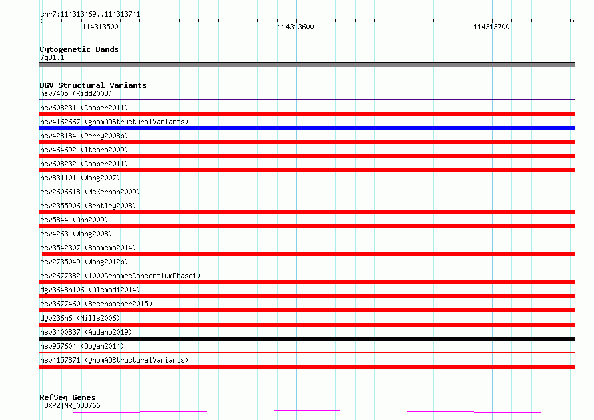This screenshot has height=420, width=594.
Task: Open variant nsv957604 (Dogan2014)
Action: click(x=82, y=346)
